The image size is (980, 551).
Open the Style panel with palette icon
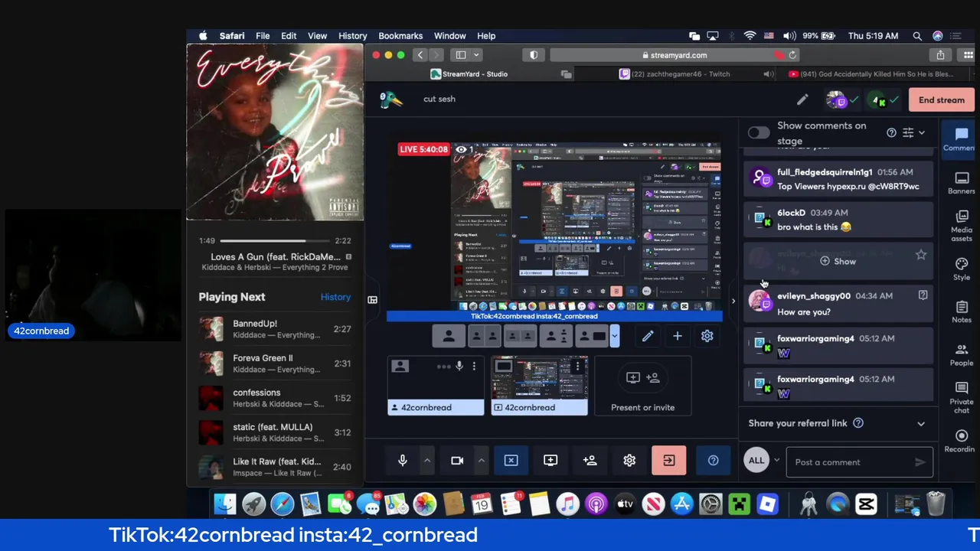(x=962, y=269)
